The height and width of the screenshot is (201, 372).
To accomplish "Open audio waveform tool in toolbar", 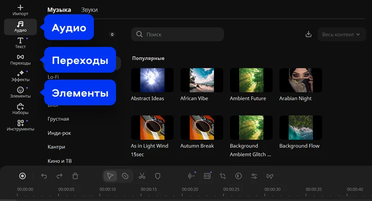I will tap(191, 176).
